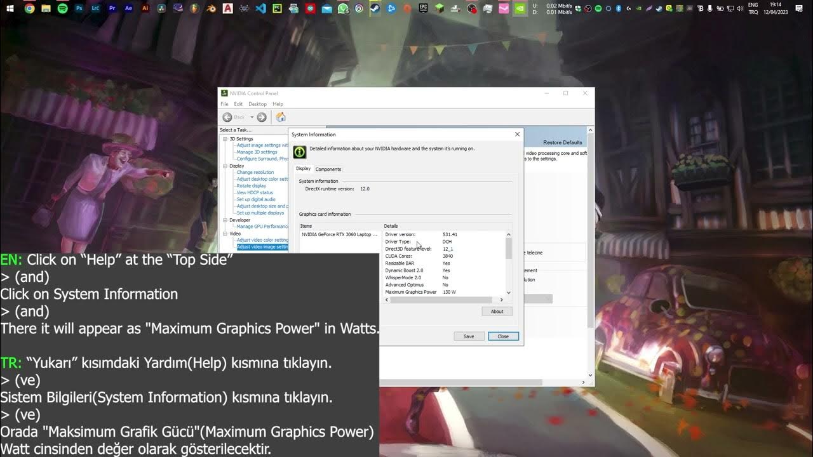Select Manage 3D settings in the tree
Viewport: 813px width, 457px height.
coord(257,152)
